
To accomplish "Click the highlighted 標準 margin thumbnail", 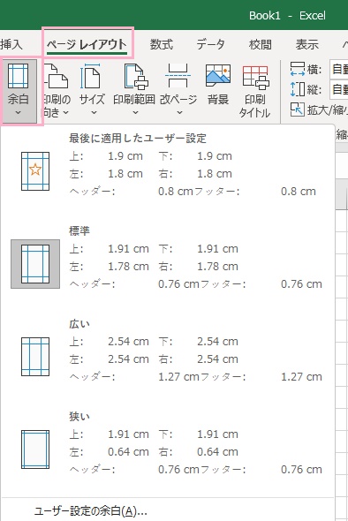I will coord(35,264).
